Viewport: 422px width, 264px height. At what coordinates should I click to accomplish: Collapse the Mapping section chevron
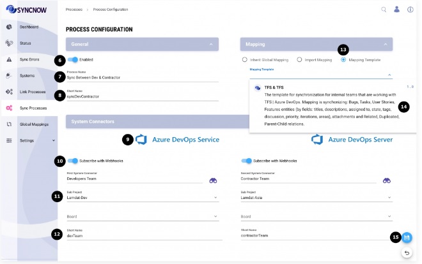385,44
